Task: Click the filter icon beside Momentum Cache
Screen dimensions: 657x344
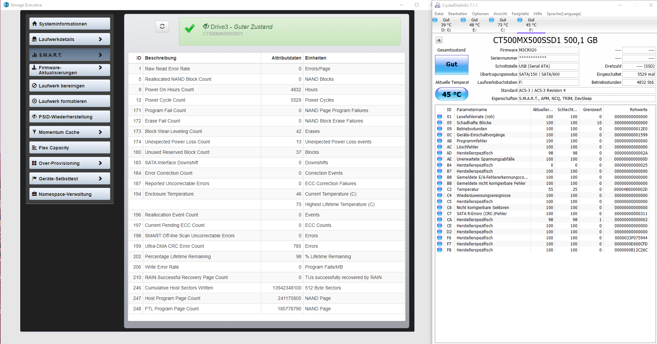Action: click(34, 132)
